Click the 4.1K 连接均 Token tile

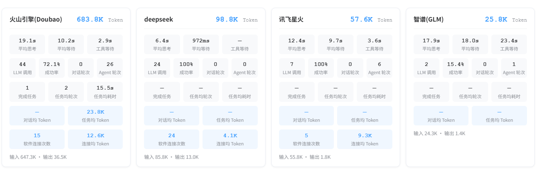(230, 139)
